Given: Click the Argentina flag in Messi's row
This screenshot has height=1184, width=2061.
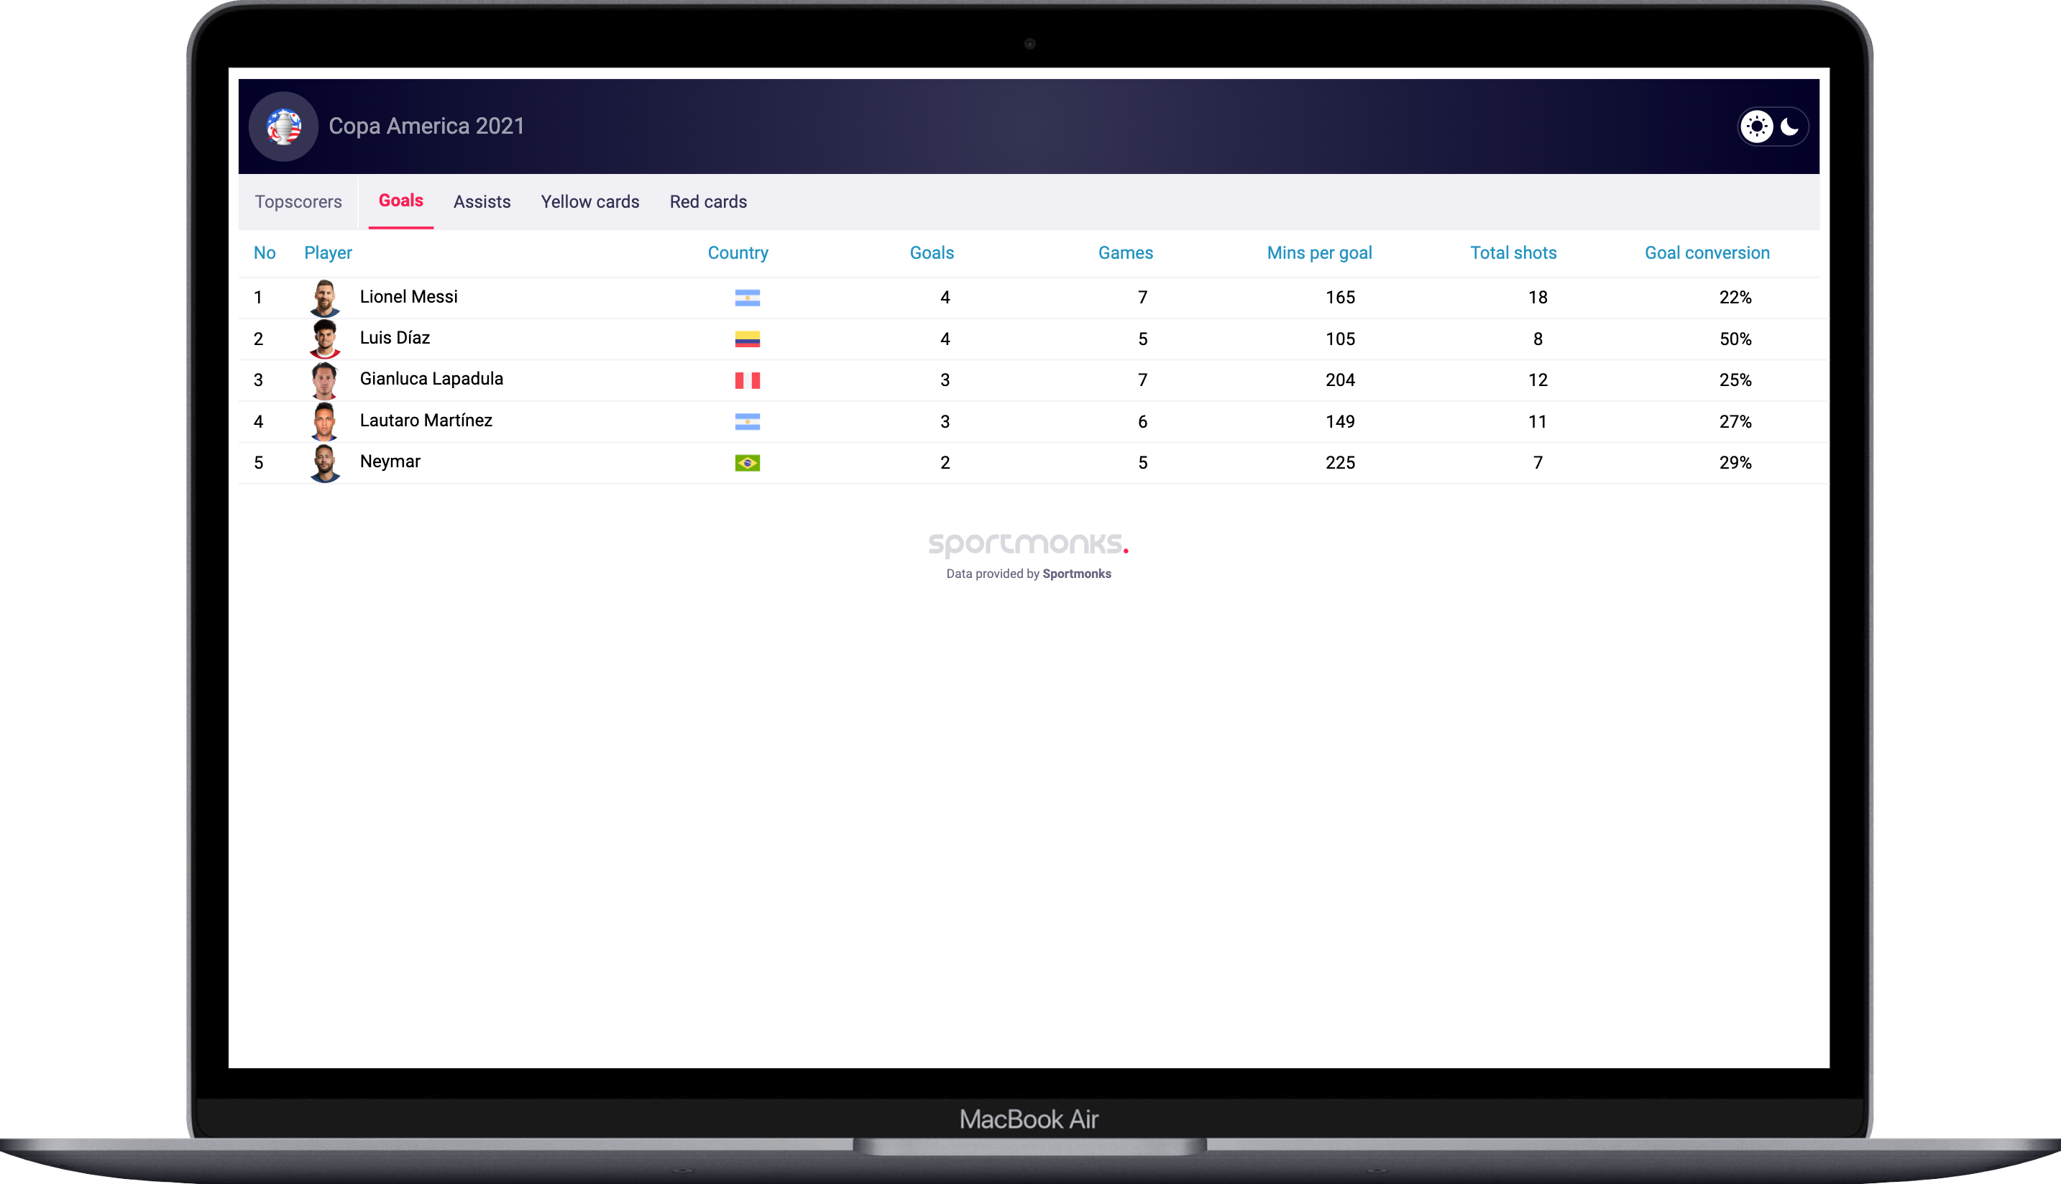Looking at the screenshot, I should point(747,298).
